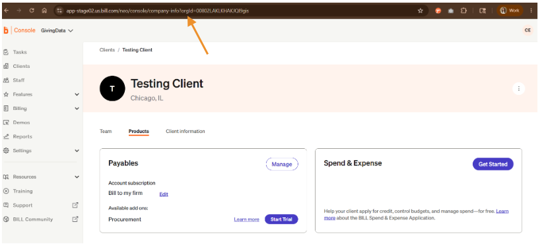Viewport: 540px width, 247px height.
Task: Edit the Bill to my firm subscription
Action: click(164, 194)
